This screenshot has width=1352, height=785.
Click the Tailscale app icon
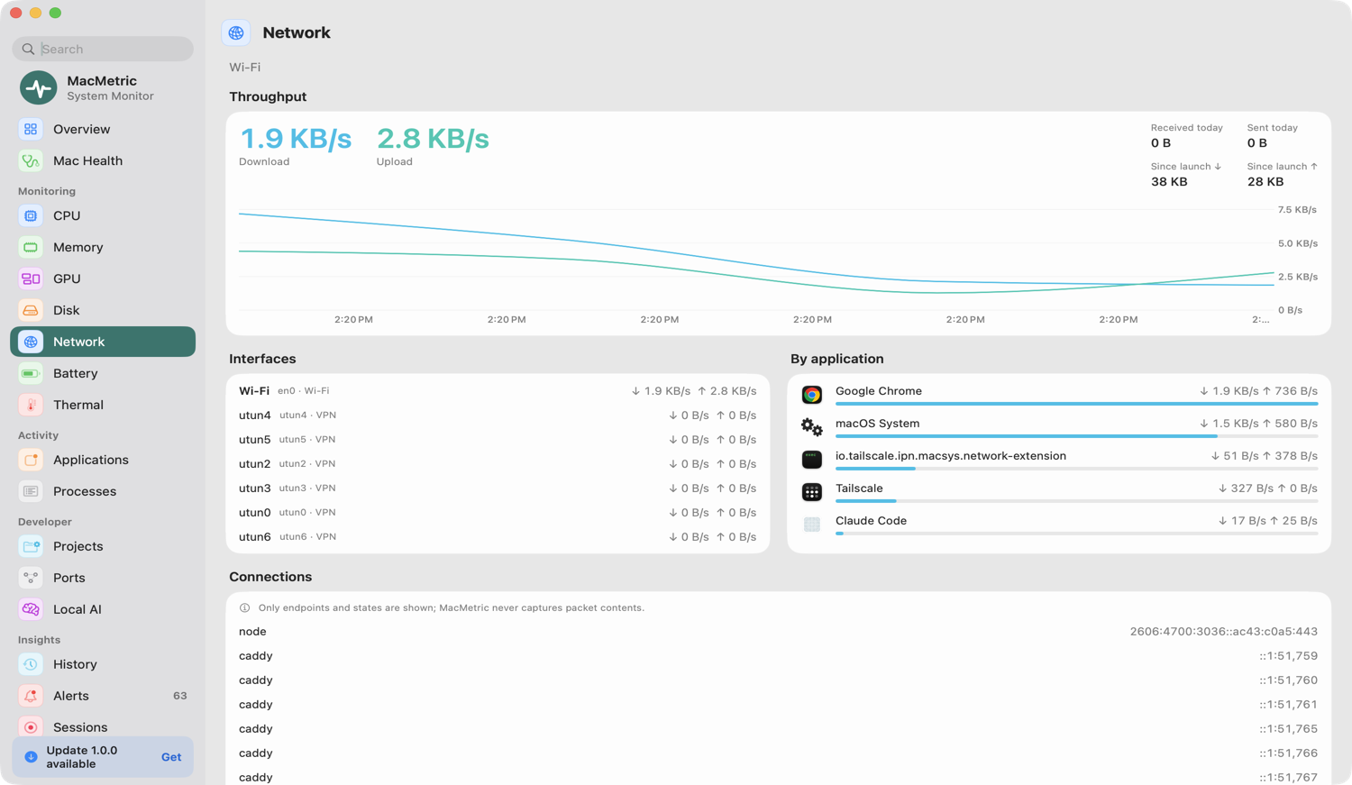(x=812, y=492)
